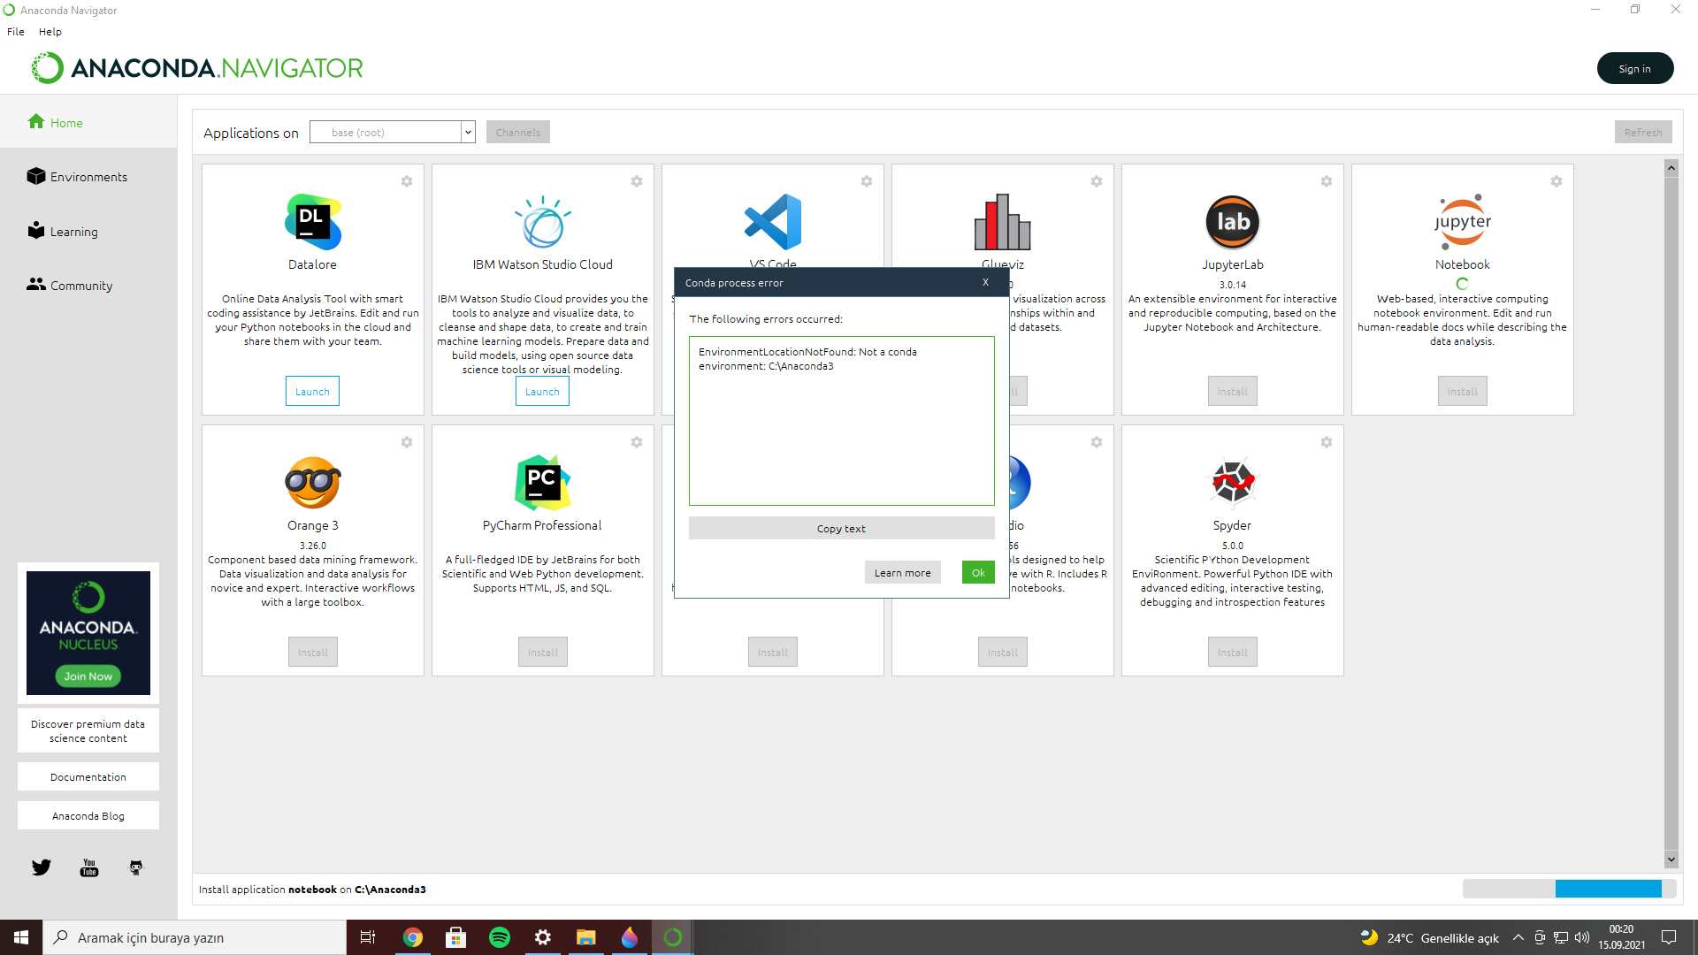This screenshot has width=1698, height=955.
Task: Open the Datalore card settings gear
Action: click(x=407, y=181)
